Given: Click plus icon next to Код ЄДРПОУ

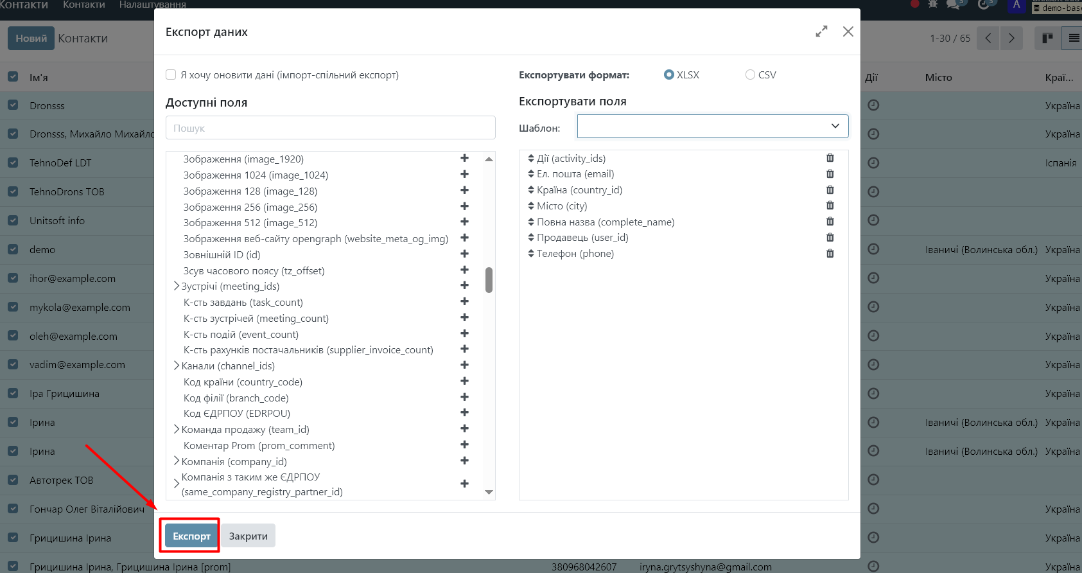Looking at the screenshot, I should pos(464,413).
